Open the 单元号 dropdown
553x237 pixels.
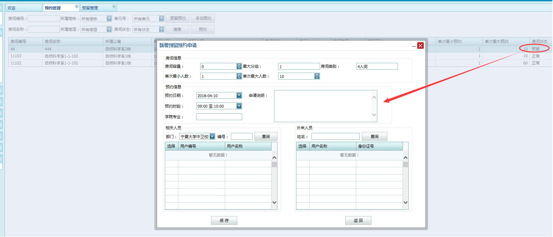coord(161,19)
